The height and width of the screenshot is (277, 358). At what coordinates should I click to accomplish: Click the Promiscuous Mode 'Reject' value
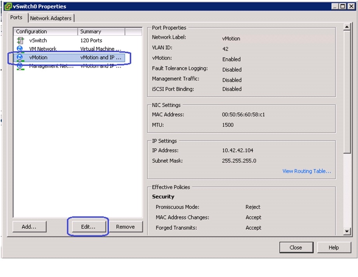(253, 207)
